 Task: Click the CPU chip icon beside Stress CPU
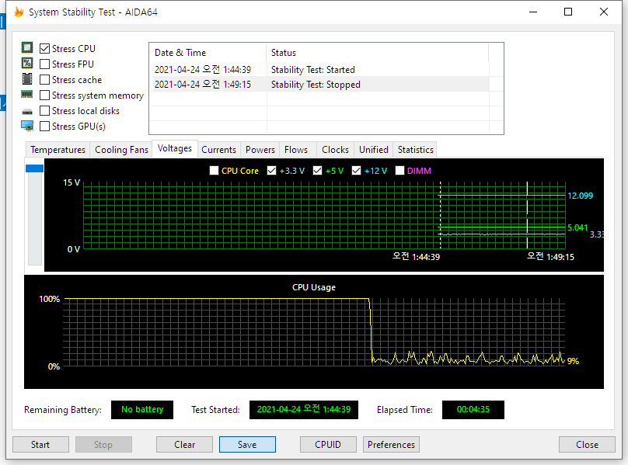(x=27, y=48)
